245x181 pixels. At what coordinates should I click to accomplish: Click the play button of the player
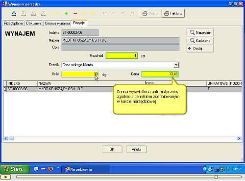(x=6, y=177)
